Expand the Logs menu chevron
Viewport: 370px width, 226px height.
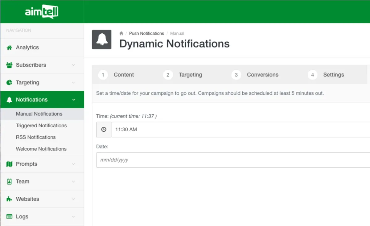point(73,217)
